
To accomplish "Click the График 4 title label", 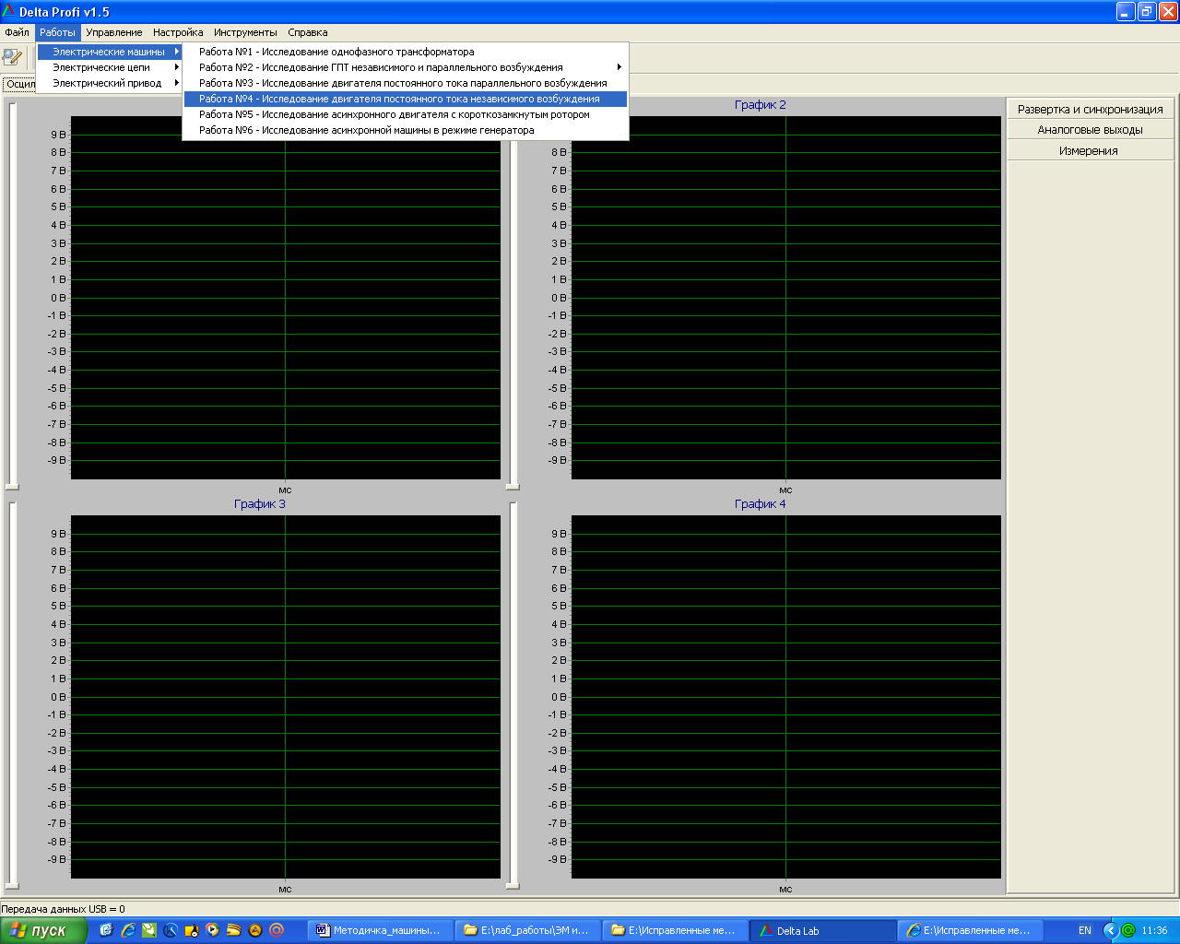I will (761, 504).
